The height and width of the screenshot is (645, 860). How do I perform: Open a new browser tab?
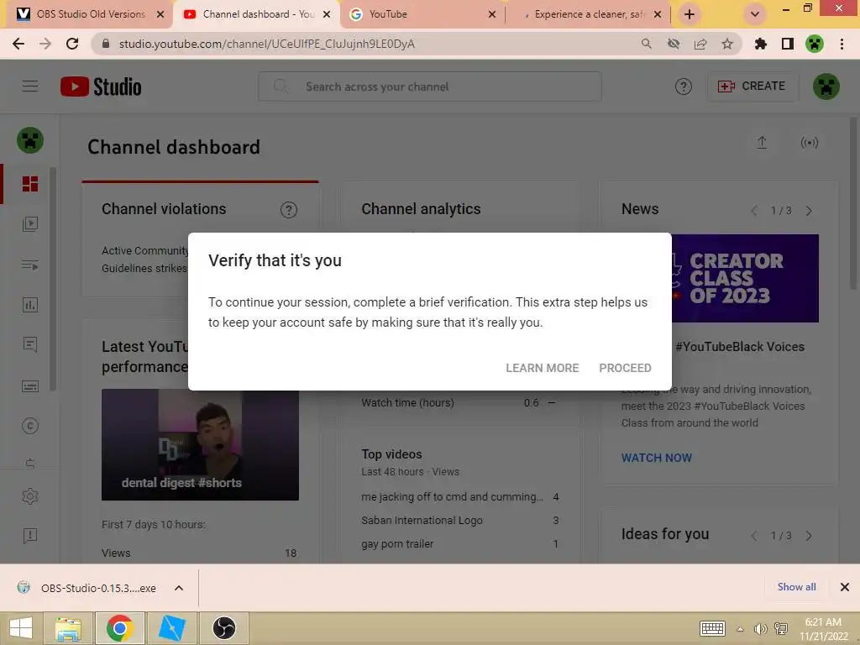pos(690,14)
